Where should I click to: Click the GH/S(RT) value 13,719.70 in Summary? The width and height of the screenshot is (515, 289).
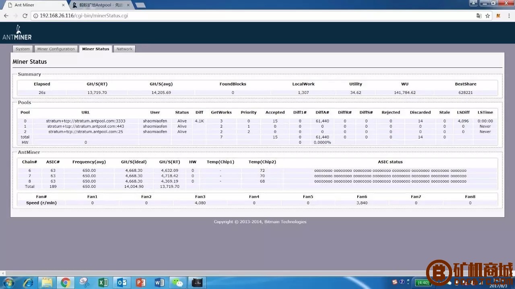(x=97, y=92)
